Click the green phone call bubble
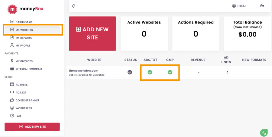 264,133
